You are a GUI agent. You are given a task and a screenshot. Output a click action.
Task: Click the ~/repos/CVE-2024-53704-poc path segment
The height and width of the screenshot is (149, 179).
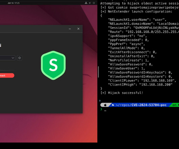click(141, 105)
